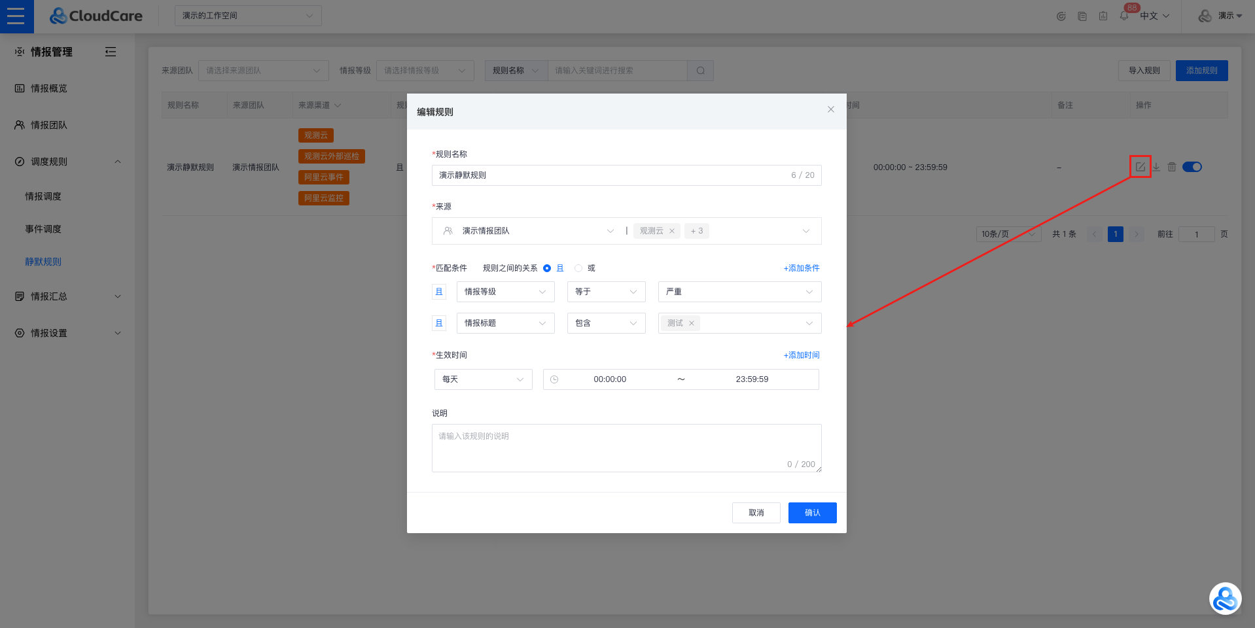The height and width of the screenshot is (628, 1255).
Task: Click the 说明 description text area
Action: coord(626,448)
